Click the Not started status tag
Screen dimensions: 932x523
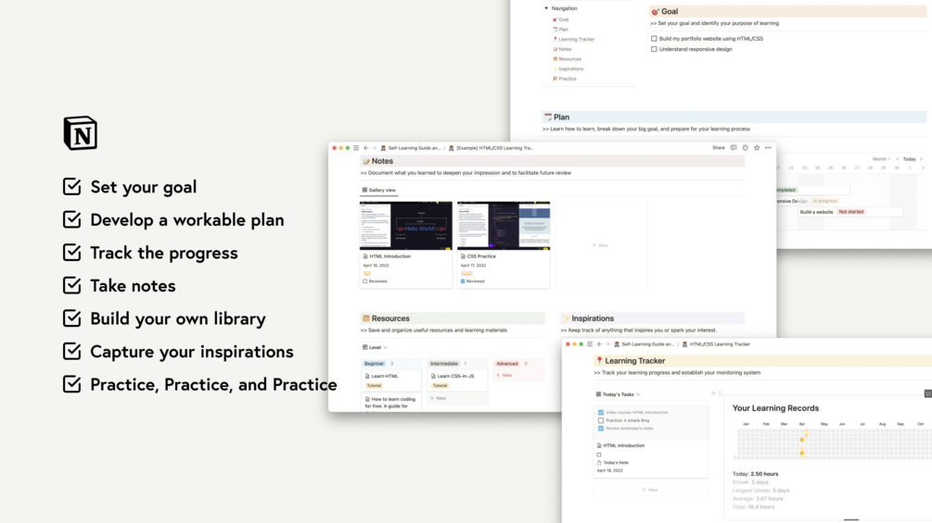pyautogui.click(x=851, y=212)
